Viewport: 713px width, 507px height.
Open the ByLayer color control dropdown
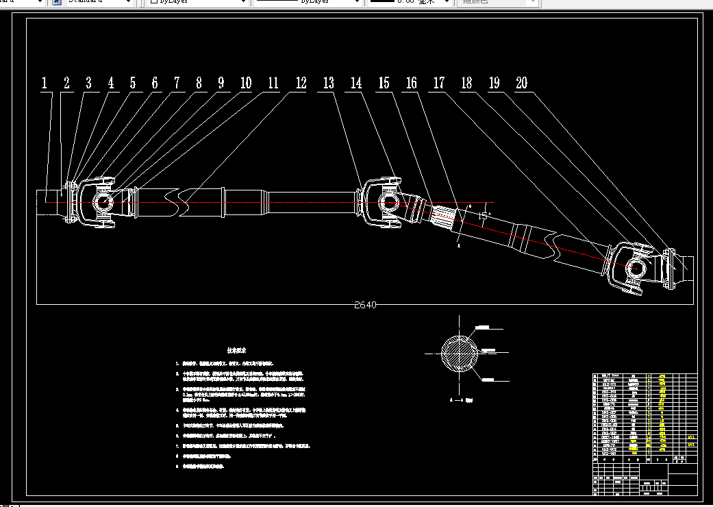[198, 2]
